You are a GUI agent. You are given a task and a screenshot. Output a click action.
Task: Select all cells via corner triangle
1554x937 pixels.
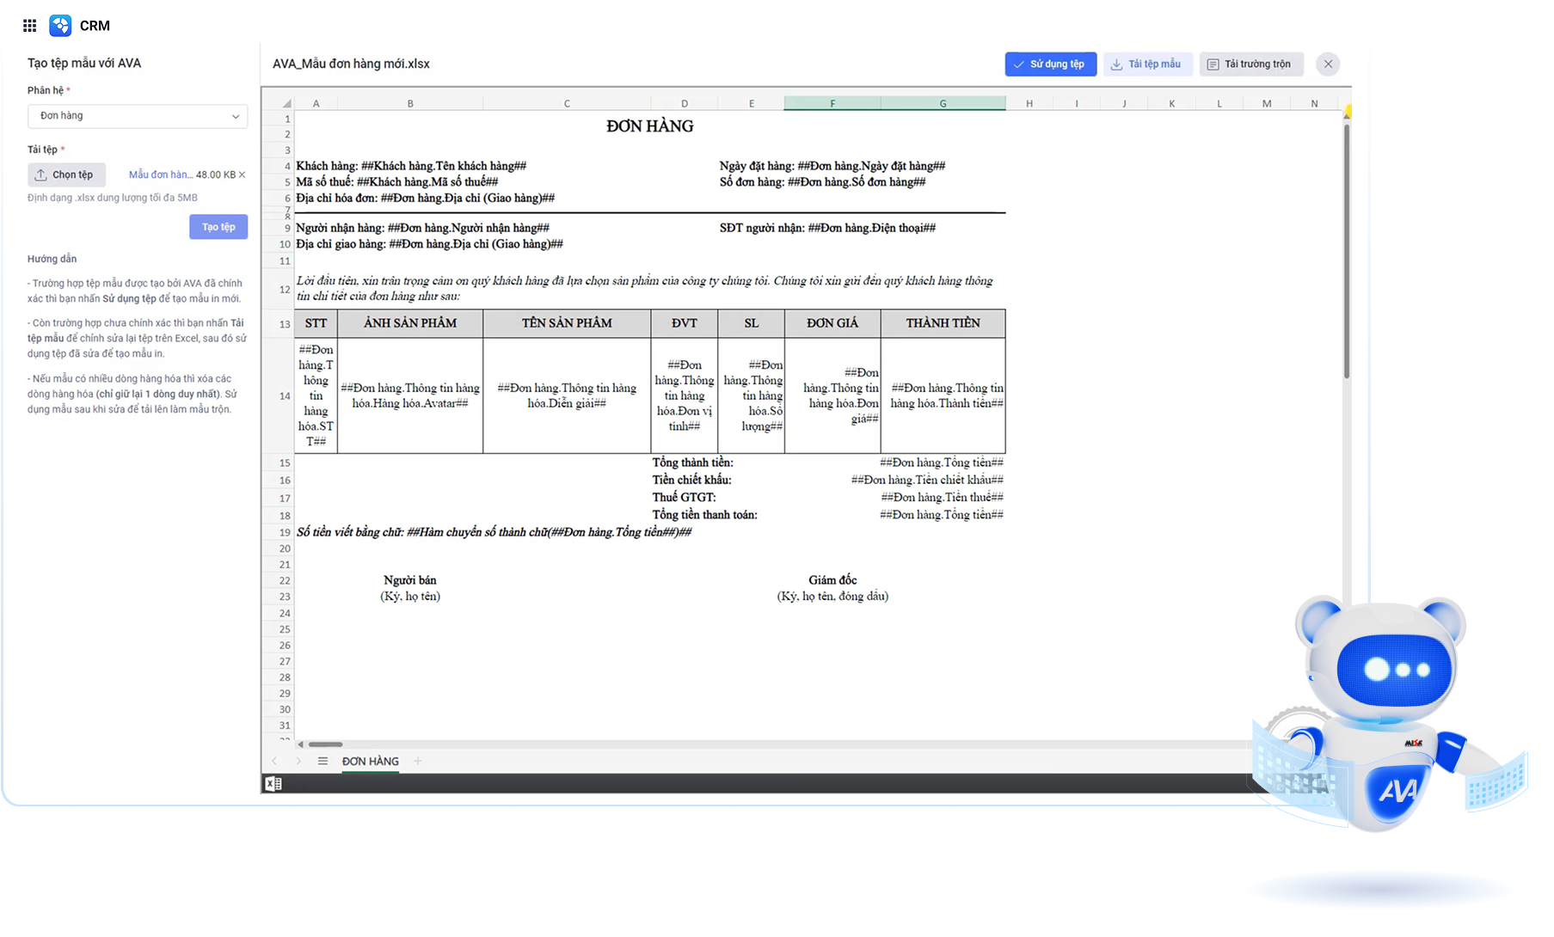click(x=286, y=103)
